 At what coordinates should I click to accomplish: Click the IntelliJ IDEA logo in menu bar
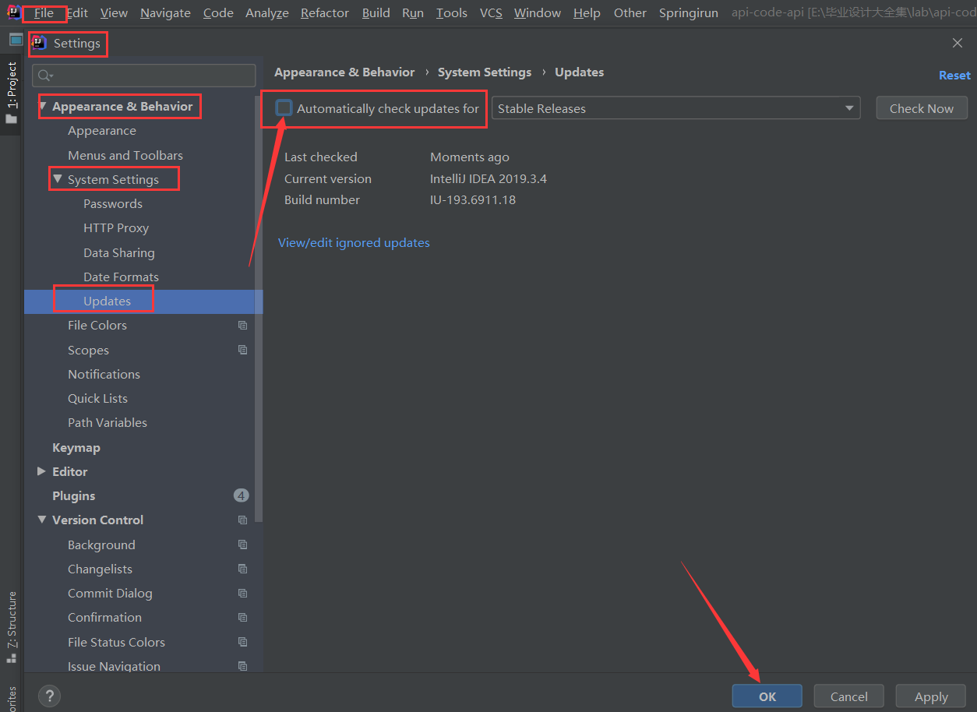pos(13,12)
